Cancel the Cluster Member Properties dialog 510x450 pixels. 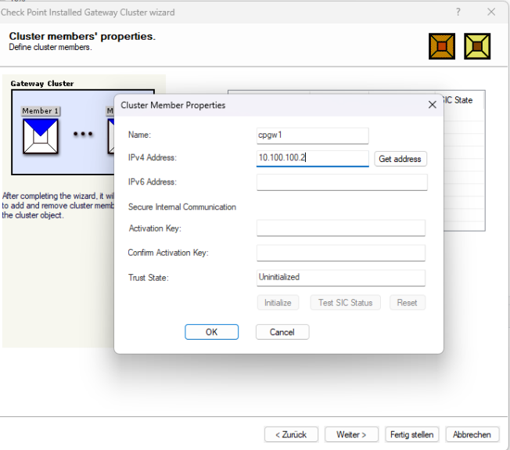(x=282, y=332)
